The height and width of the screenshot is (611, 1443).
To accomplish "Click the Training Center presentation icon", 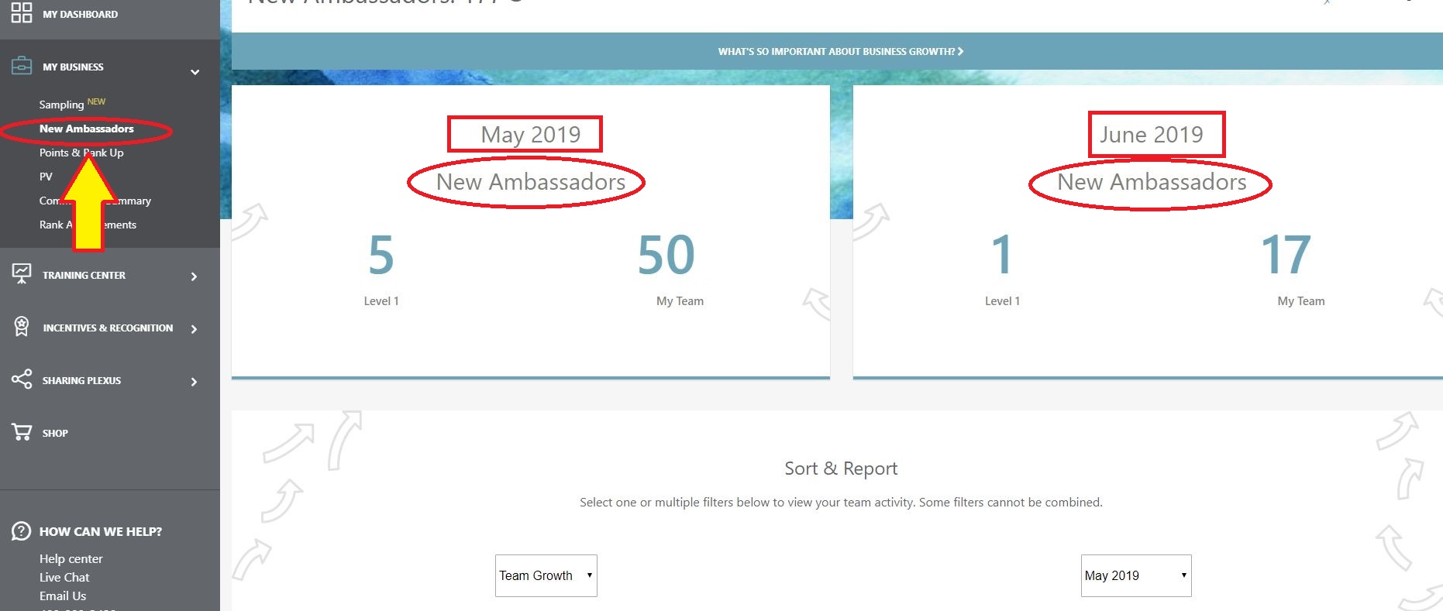I will click(x=22, y=273).
